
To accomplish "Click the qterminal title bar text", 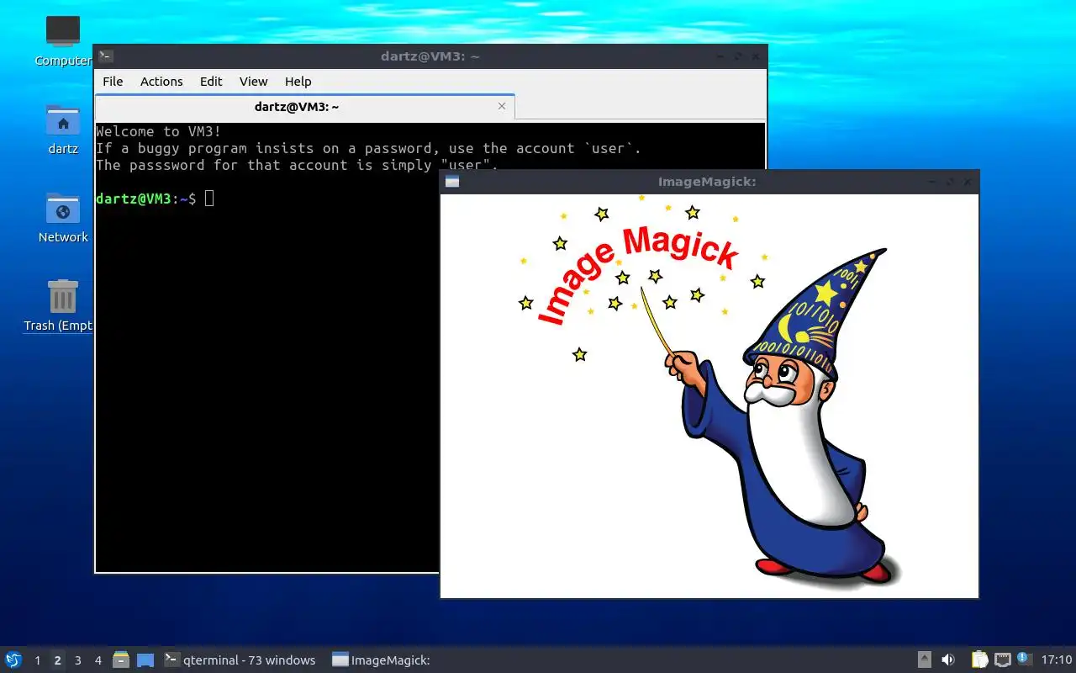I will point(430,56).
